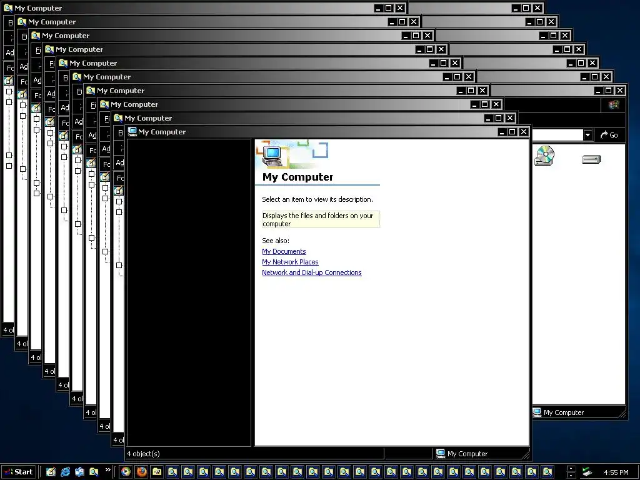Click '4 object(s)' in front window status bar
The height and width of the screenshot is (480, 640).
pyautogui.click(x=143, y=454)
